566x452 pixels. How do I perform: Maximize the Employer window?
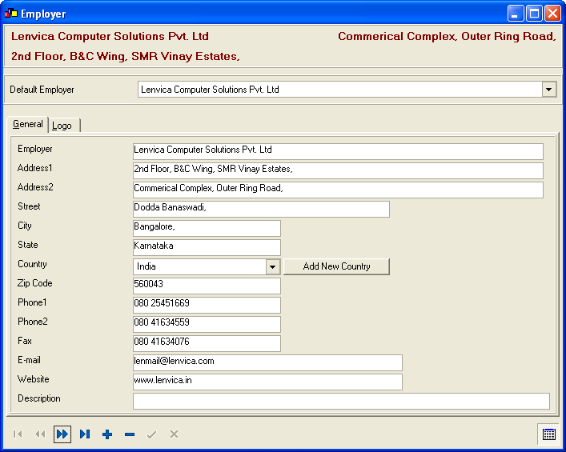click(x=534, y=14)
